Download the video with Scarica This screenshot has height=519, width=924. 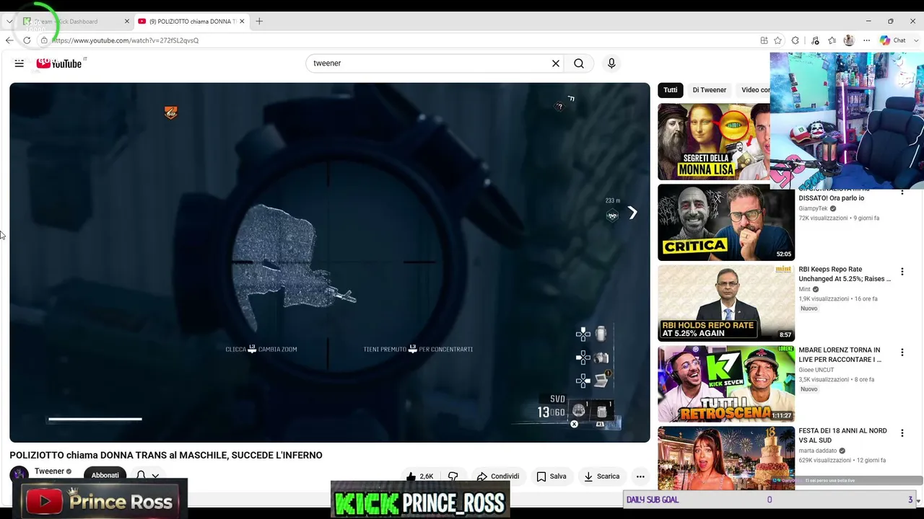pos(601,476)
